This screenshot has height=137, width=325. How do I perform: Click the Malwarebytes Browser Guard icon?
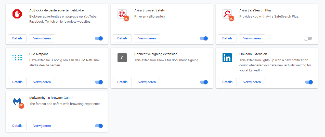point(17,101)
